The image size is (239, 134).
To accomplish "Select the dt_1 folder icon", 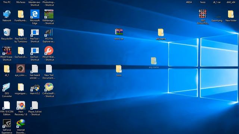I will tap(7, 69).
